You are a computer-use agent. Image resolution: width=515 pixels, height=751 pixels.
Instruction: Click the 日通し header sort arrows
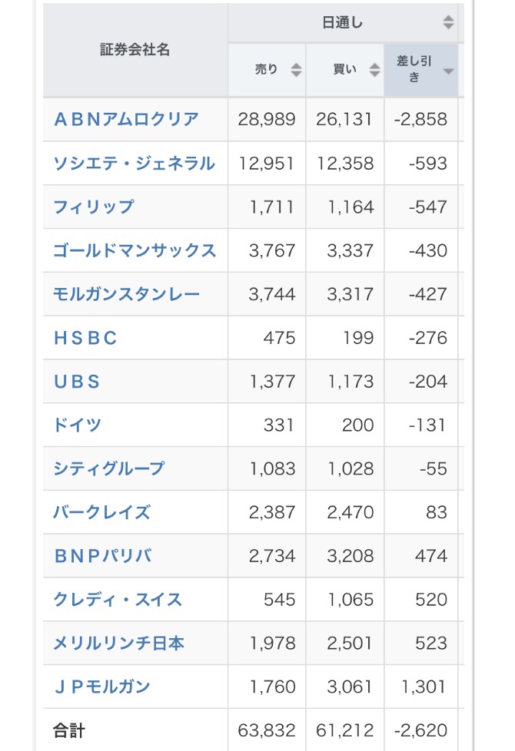(448, 22)
